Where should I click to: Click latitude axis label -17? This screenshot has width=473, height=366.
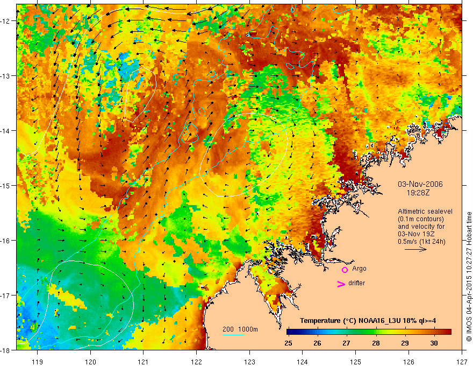pyautogui.click(x=6, y=295)
